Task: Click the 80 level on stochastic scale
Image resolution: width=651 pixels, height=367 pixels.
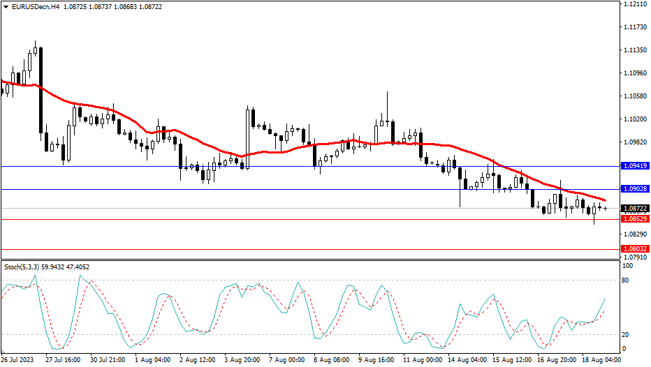Action: [626, 280]
